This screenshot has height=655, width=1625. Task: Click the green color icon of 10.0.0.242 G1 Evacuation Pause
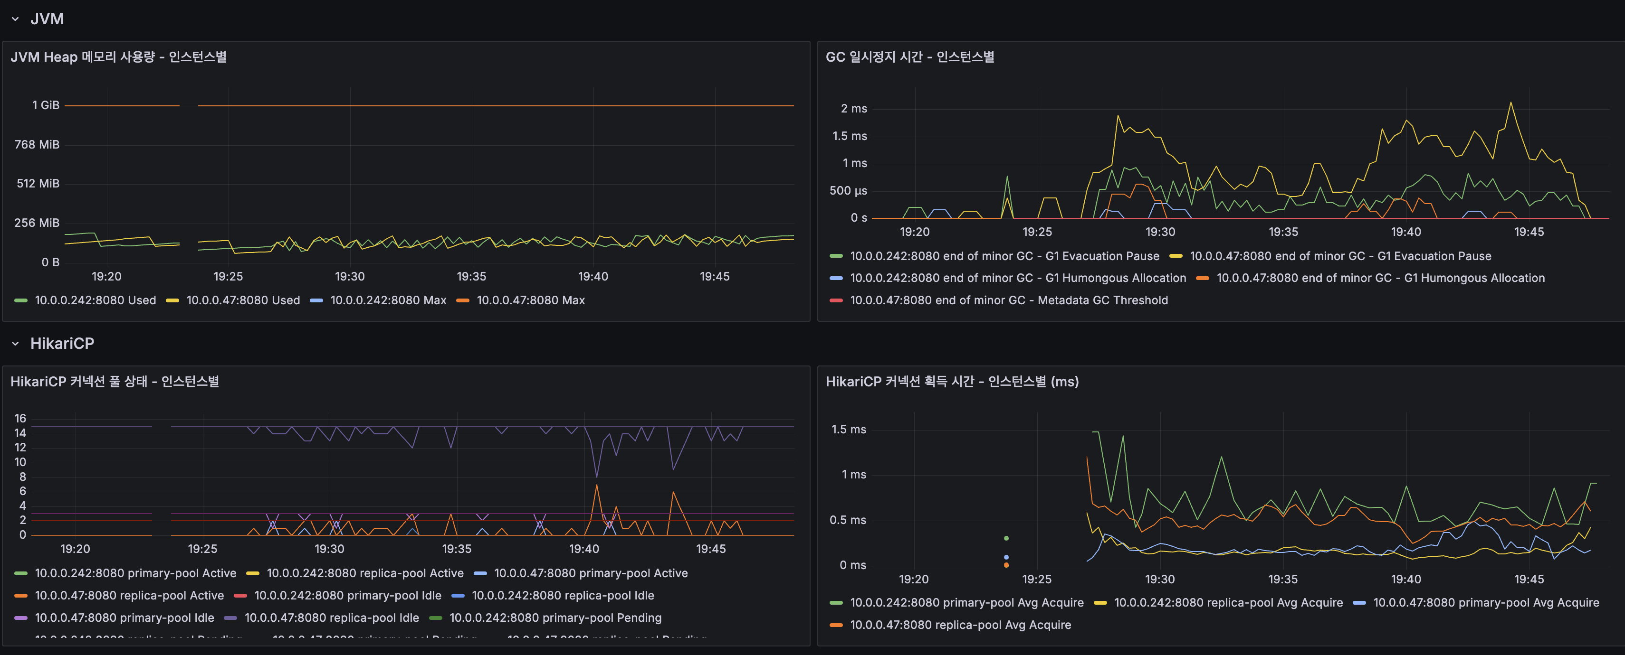(836, 256)
